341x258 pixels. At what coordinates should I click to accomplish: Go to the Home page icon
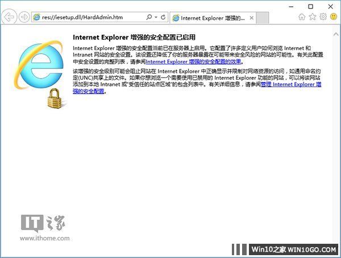coord(302,17)
